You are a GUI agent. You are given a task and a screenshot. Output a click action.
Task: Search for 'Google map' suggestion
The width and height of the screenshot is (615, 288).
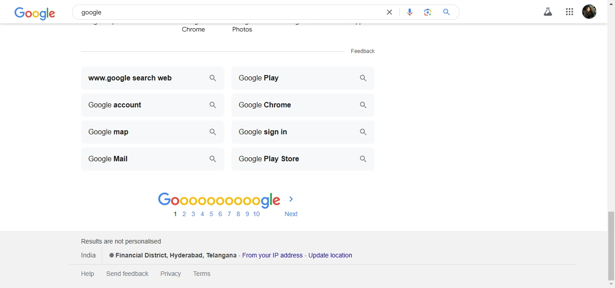pyautogui.click(x=153, y=132)
